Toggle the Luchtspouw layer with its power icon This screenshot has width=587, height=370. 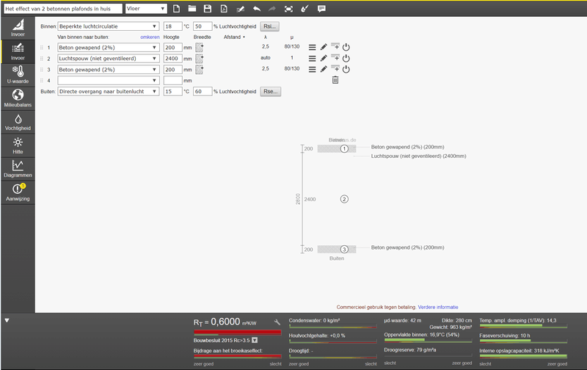point(346,59)
